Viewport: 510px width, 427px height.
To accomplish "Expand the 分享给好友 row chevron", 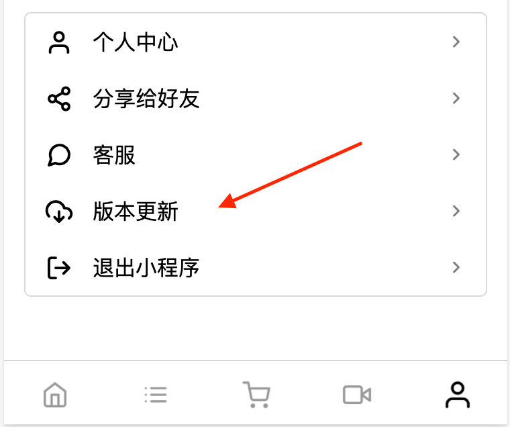I will tap(456, 98).
